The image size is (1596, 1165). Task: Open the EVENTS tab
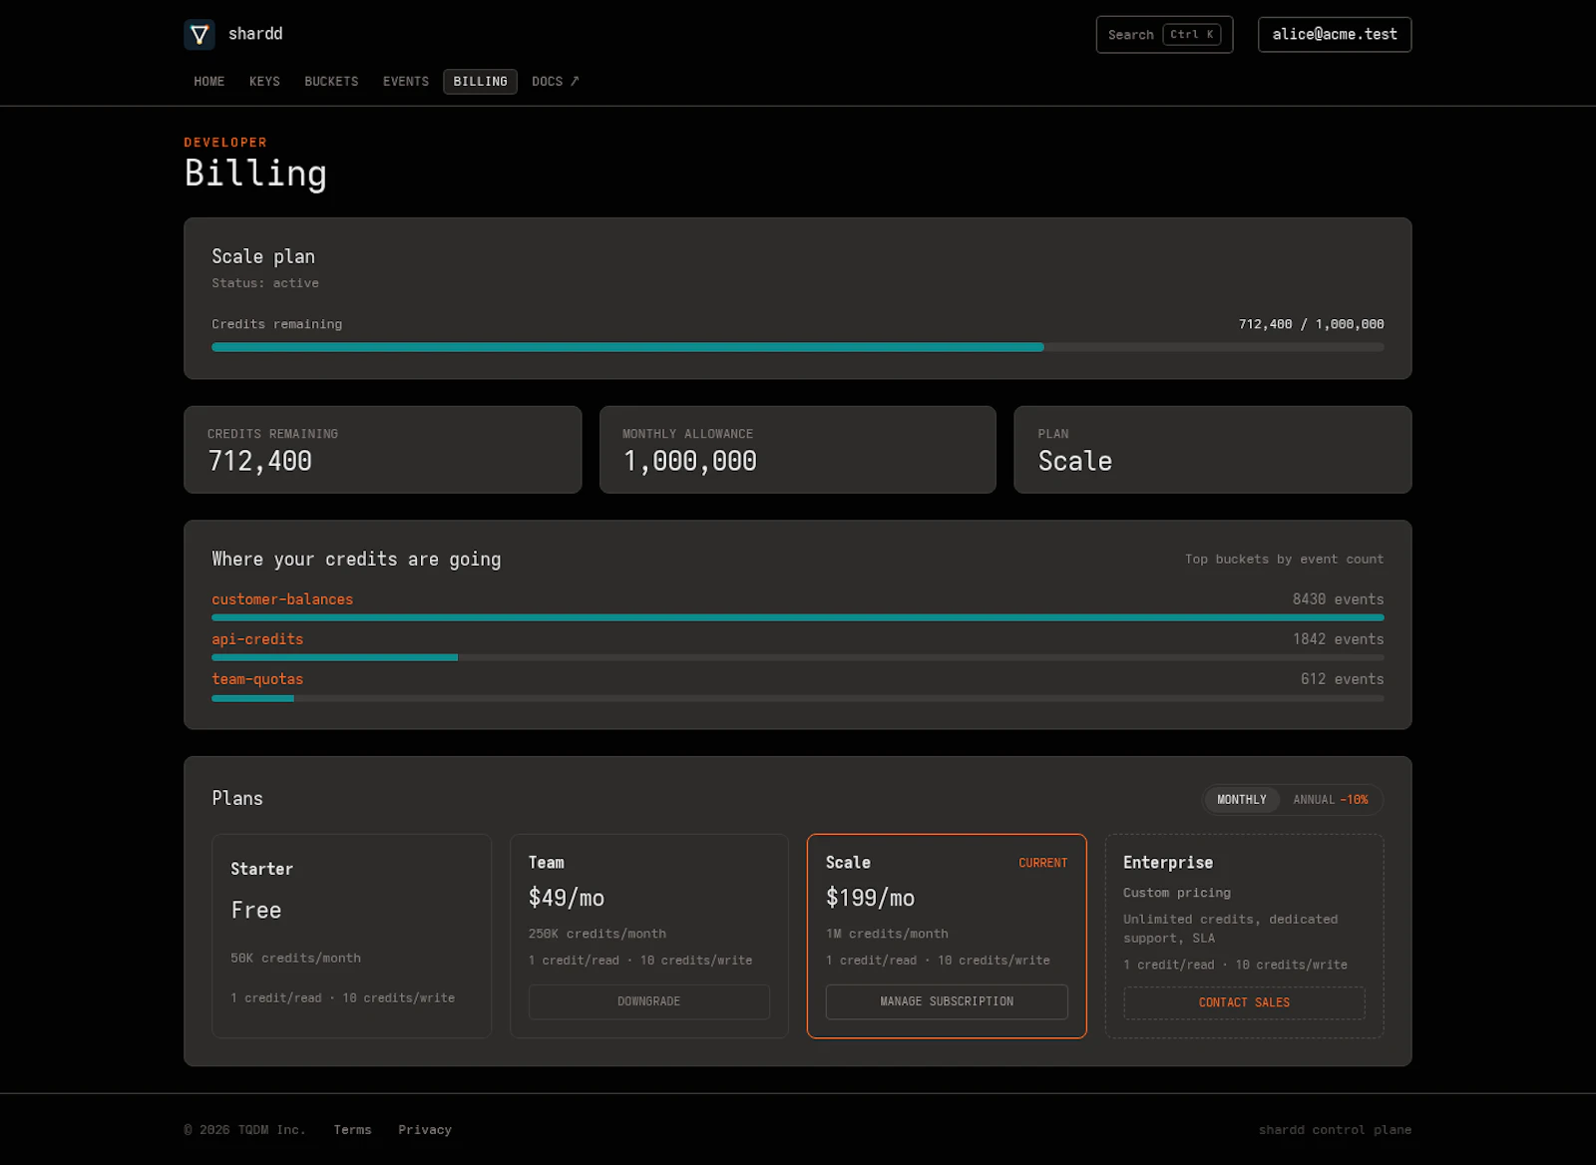[x=406, y=82]
